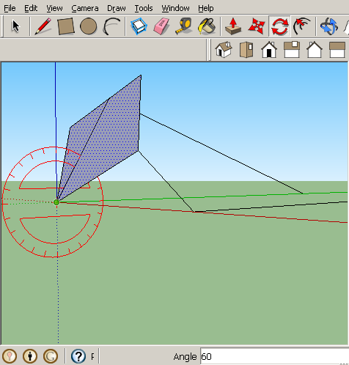
Task: Open the Camera menu
Action: (x=85, y=8)
